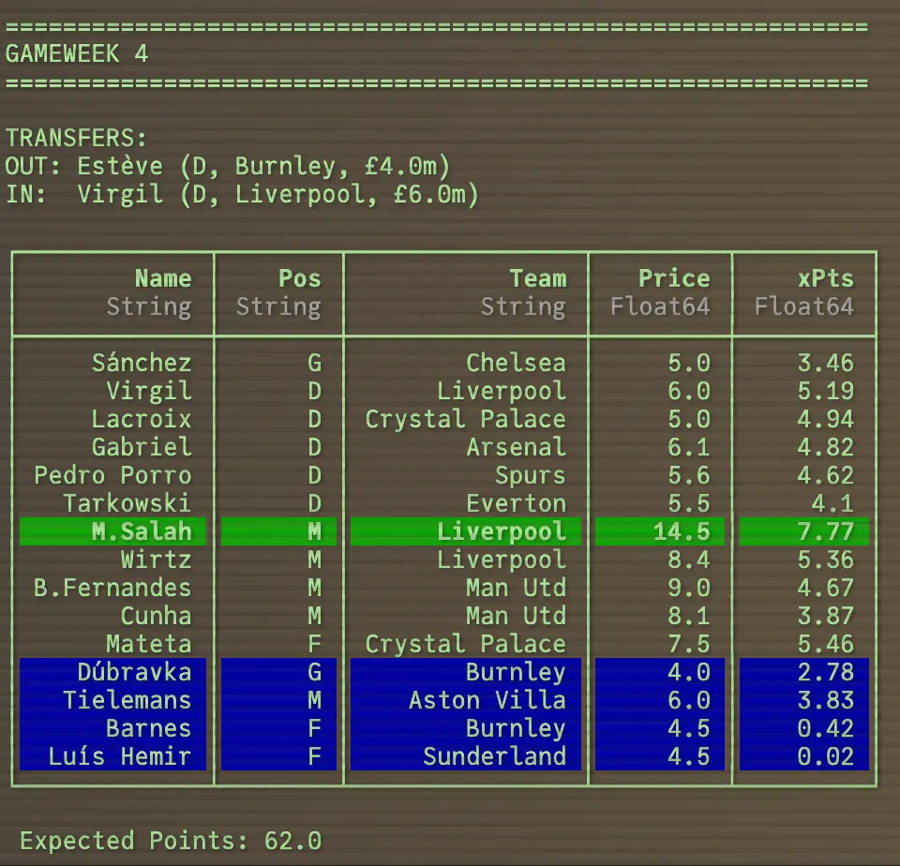
Task: Click Chelsea in the Team column
Action: pyautogui.click(x=516, y=363)
